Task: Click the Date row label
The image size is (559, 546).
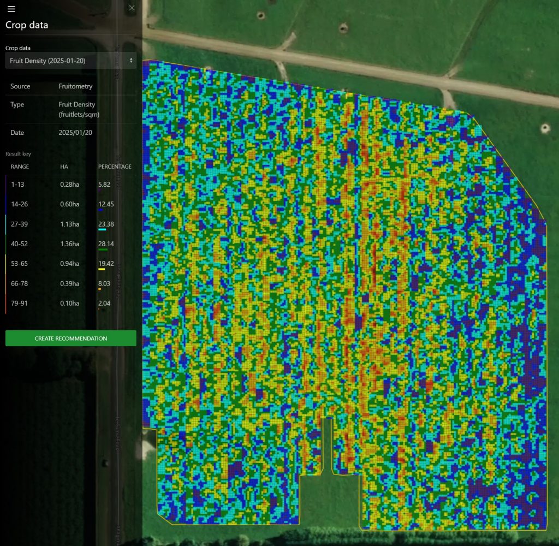Action: 17,133
